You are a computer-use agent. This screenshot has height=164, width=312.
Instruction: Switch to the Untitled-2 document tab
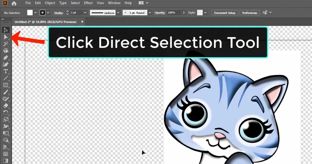[x=46, y=22]
